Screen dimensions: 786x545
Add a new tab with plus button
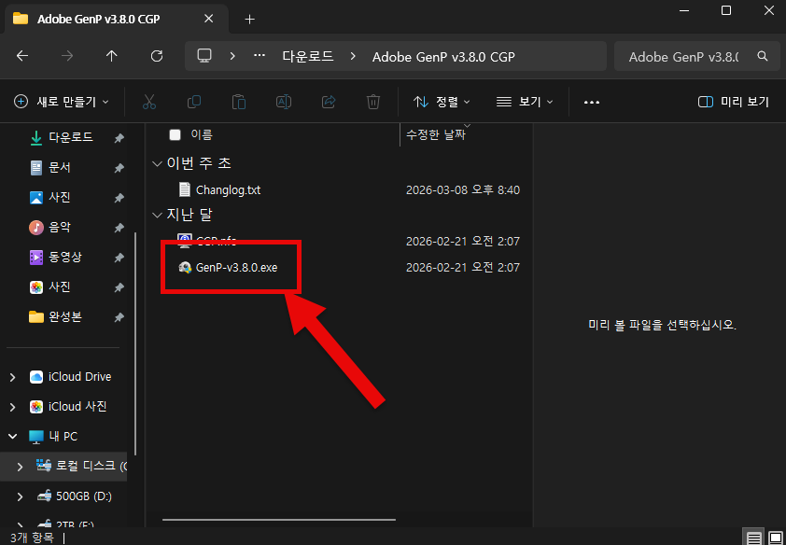249,20
